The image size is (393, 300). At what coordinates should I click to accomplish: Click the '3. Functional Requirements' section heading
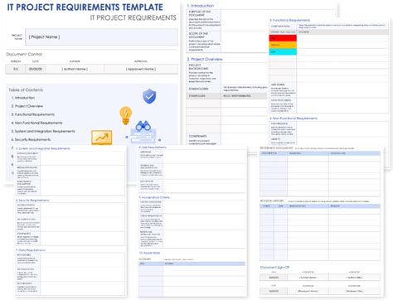(x=289, y=20)
